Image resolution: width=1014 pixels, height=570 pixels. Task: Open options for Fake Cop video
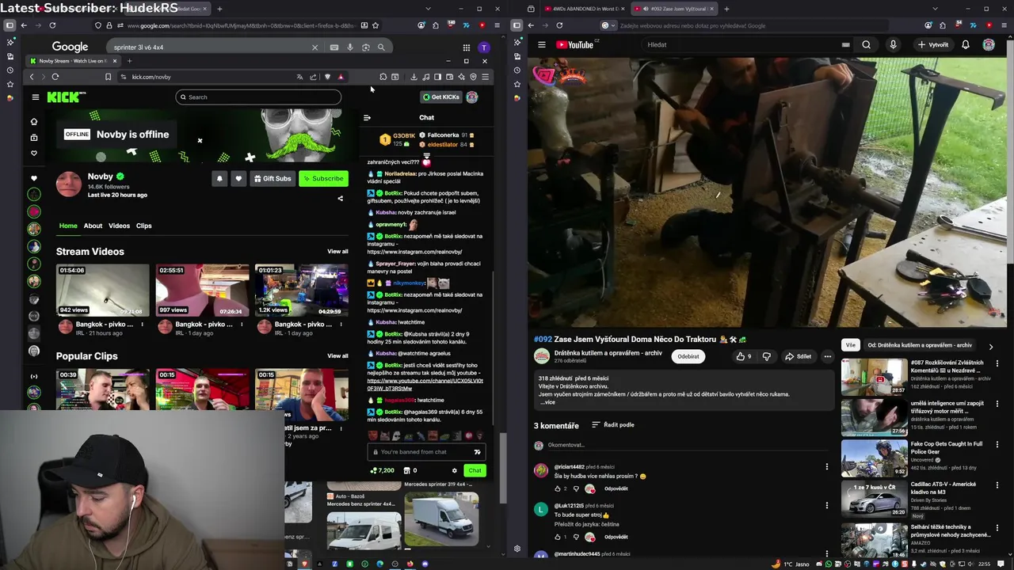(x=997, y=444)
